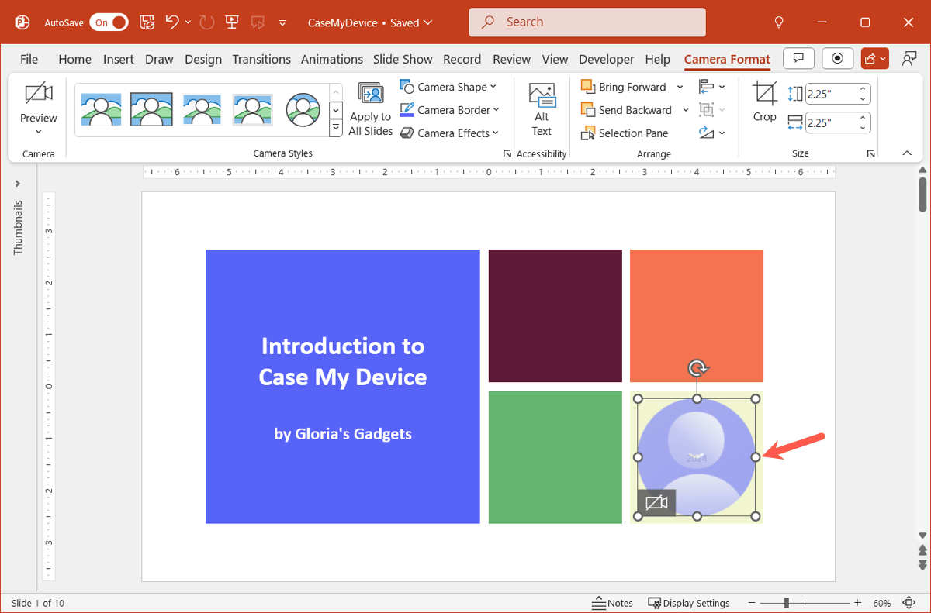
Task: Open Bring Forward dropdown arrow
Action: [x=680, y=87]
